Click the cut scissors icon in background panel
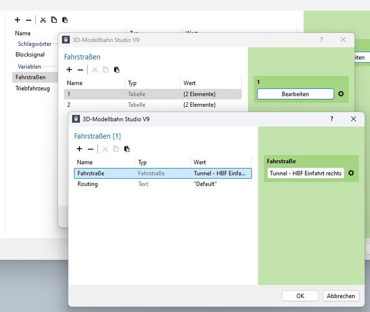Screen dimensions: 370x312 coord(43,20)
